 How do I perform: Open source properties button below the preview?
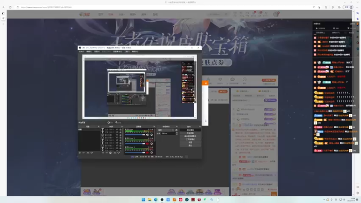point(111,122)
